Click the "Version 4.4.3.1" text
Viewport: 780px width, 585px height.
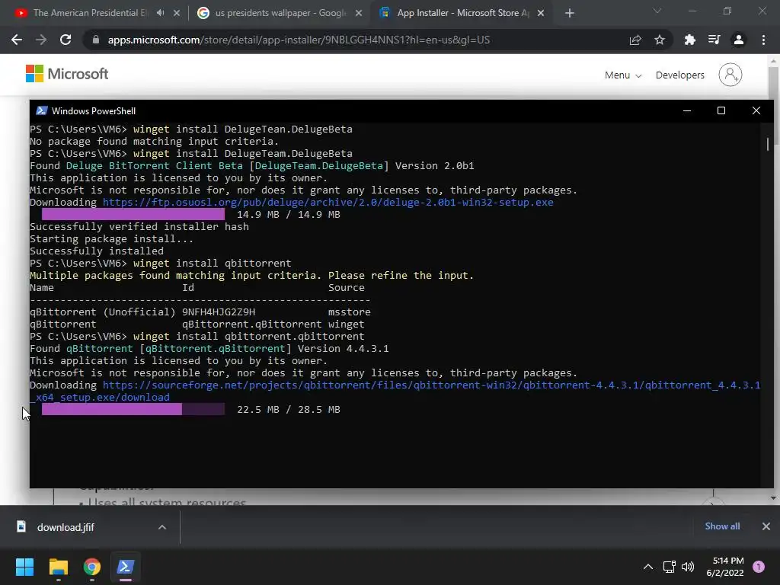click(x=344, y=349)
